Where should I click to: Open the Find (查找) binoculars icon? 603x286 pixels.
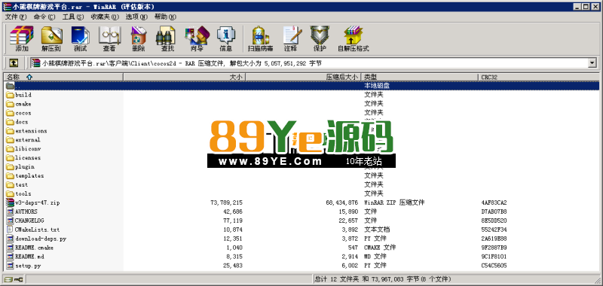pos(167,39)
